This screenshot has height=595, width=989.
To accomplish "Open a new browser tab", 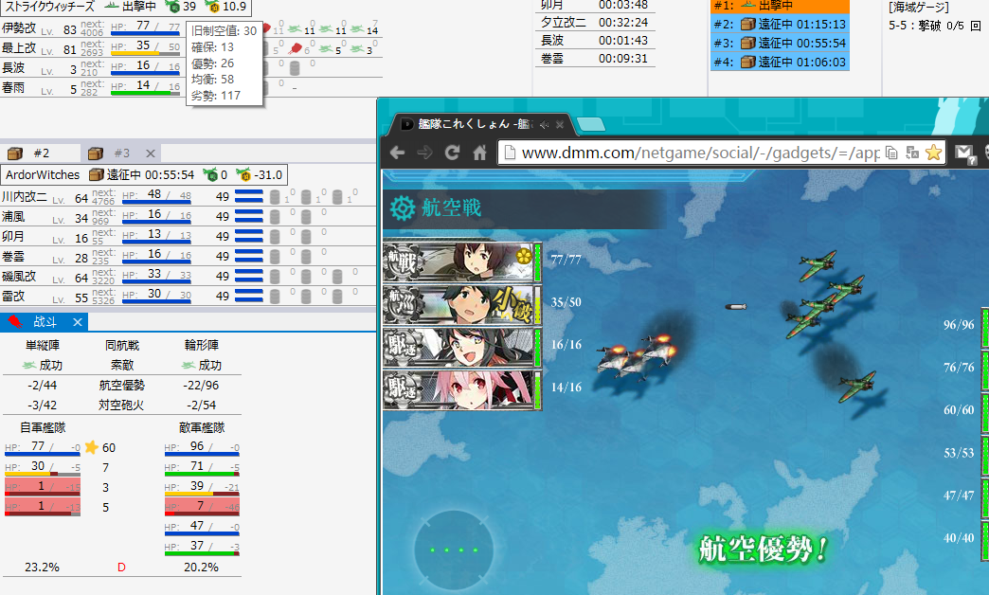I will [x=590, y=124].
